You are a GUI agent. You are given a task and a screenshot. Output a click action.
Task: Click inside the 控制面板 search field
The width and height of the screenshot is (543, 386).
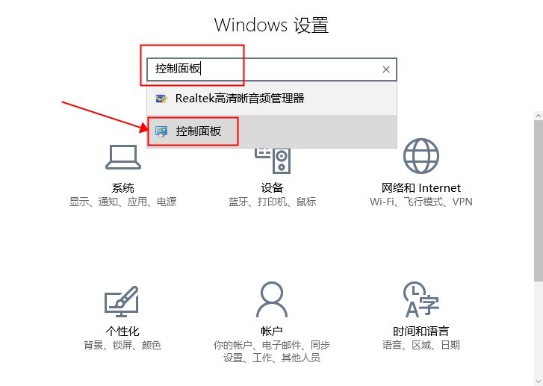272,69
